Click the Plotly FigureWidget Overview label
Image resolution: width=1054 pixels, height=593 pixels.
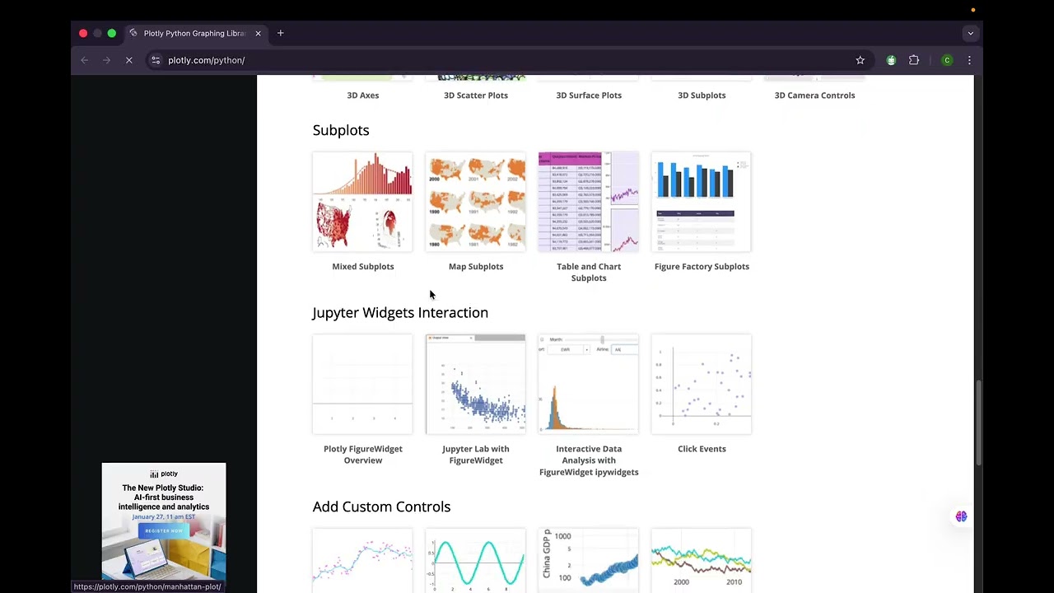[363, 455]
